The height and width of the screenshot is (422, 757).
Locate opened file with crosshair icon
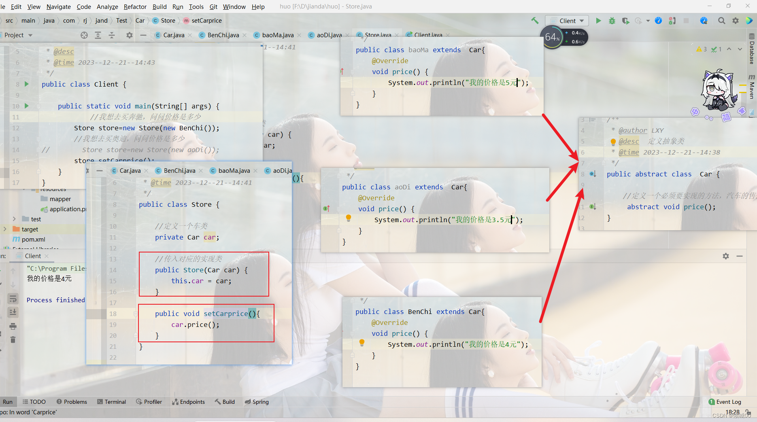tap(84, 35)
